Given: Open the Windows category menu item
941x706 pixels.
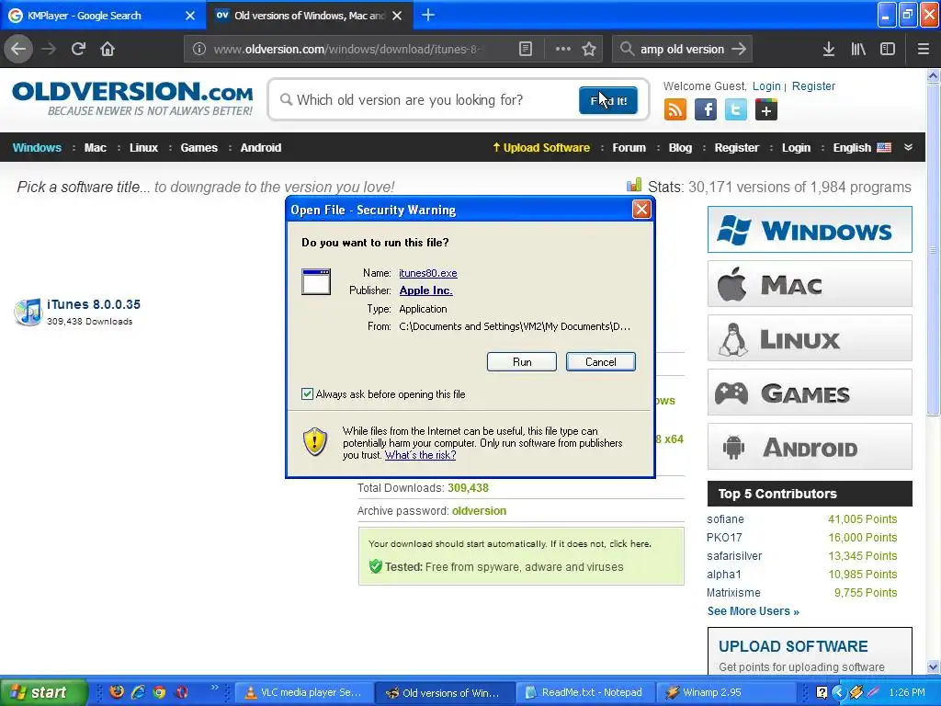Looking at the screenshot, I should point(37,148).
